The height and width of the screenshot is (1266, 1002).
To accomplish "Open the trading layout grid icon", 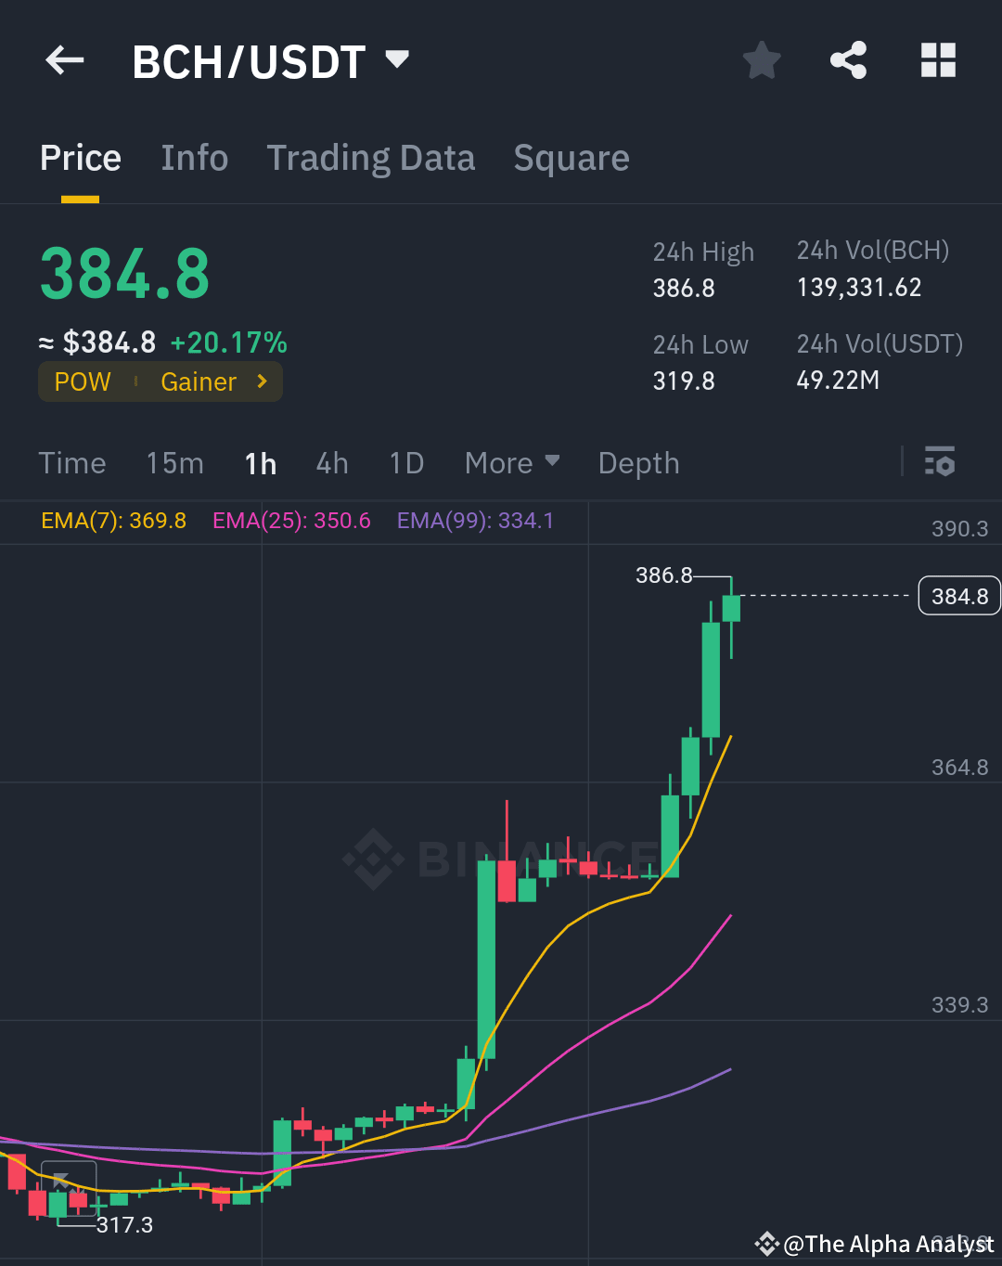I will tap(937, 59).
